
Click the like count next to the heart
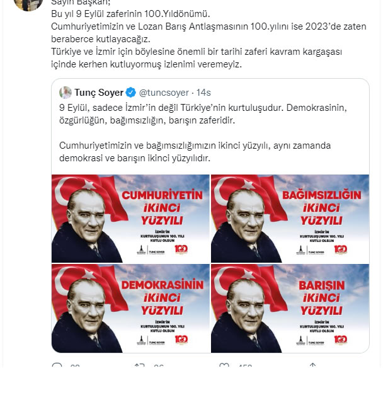(x=245, y=366)
